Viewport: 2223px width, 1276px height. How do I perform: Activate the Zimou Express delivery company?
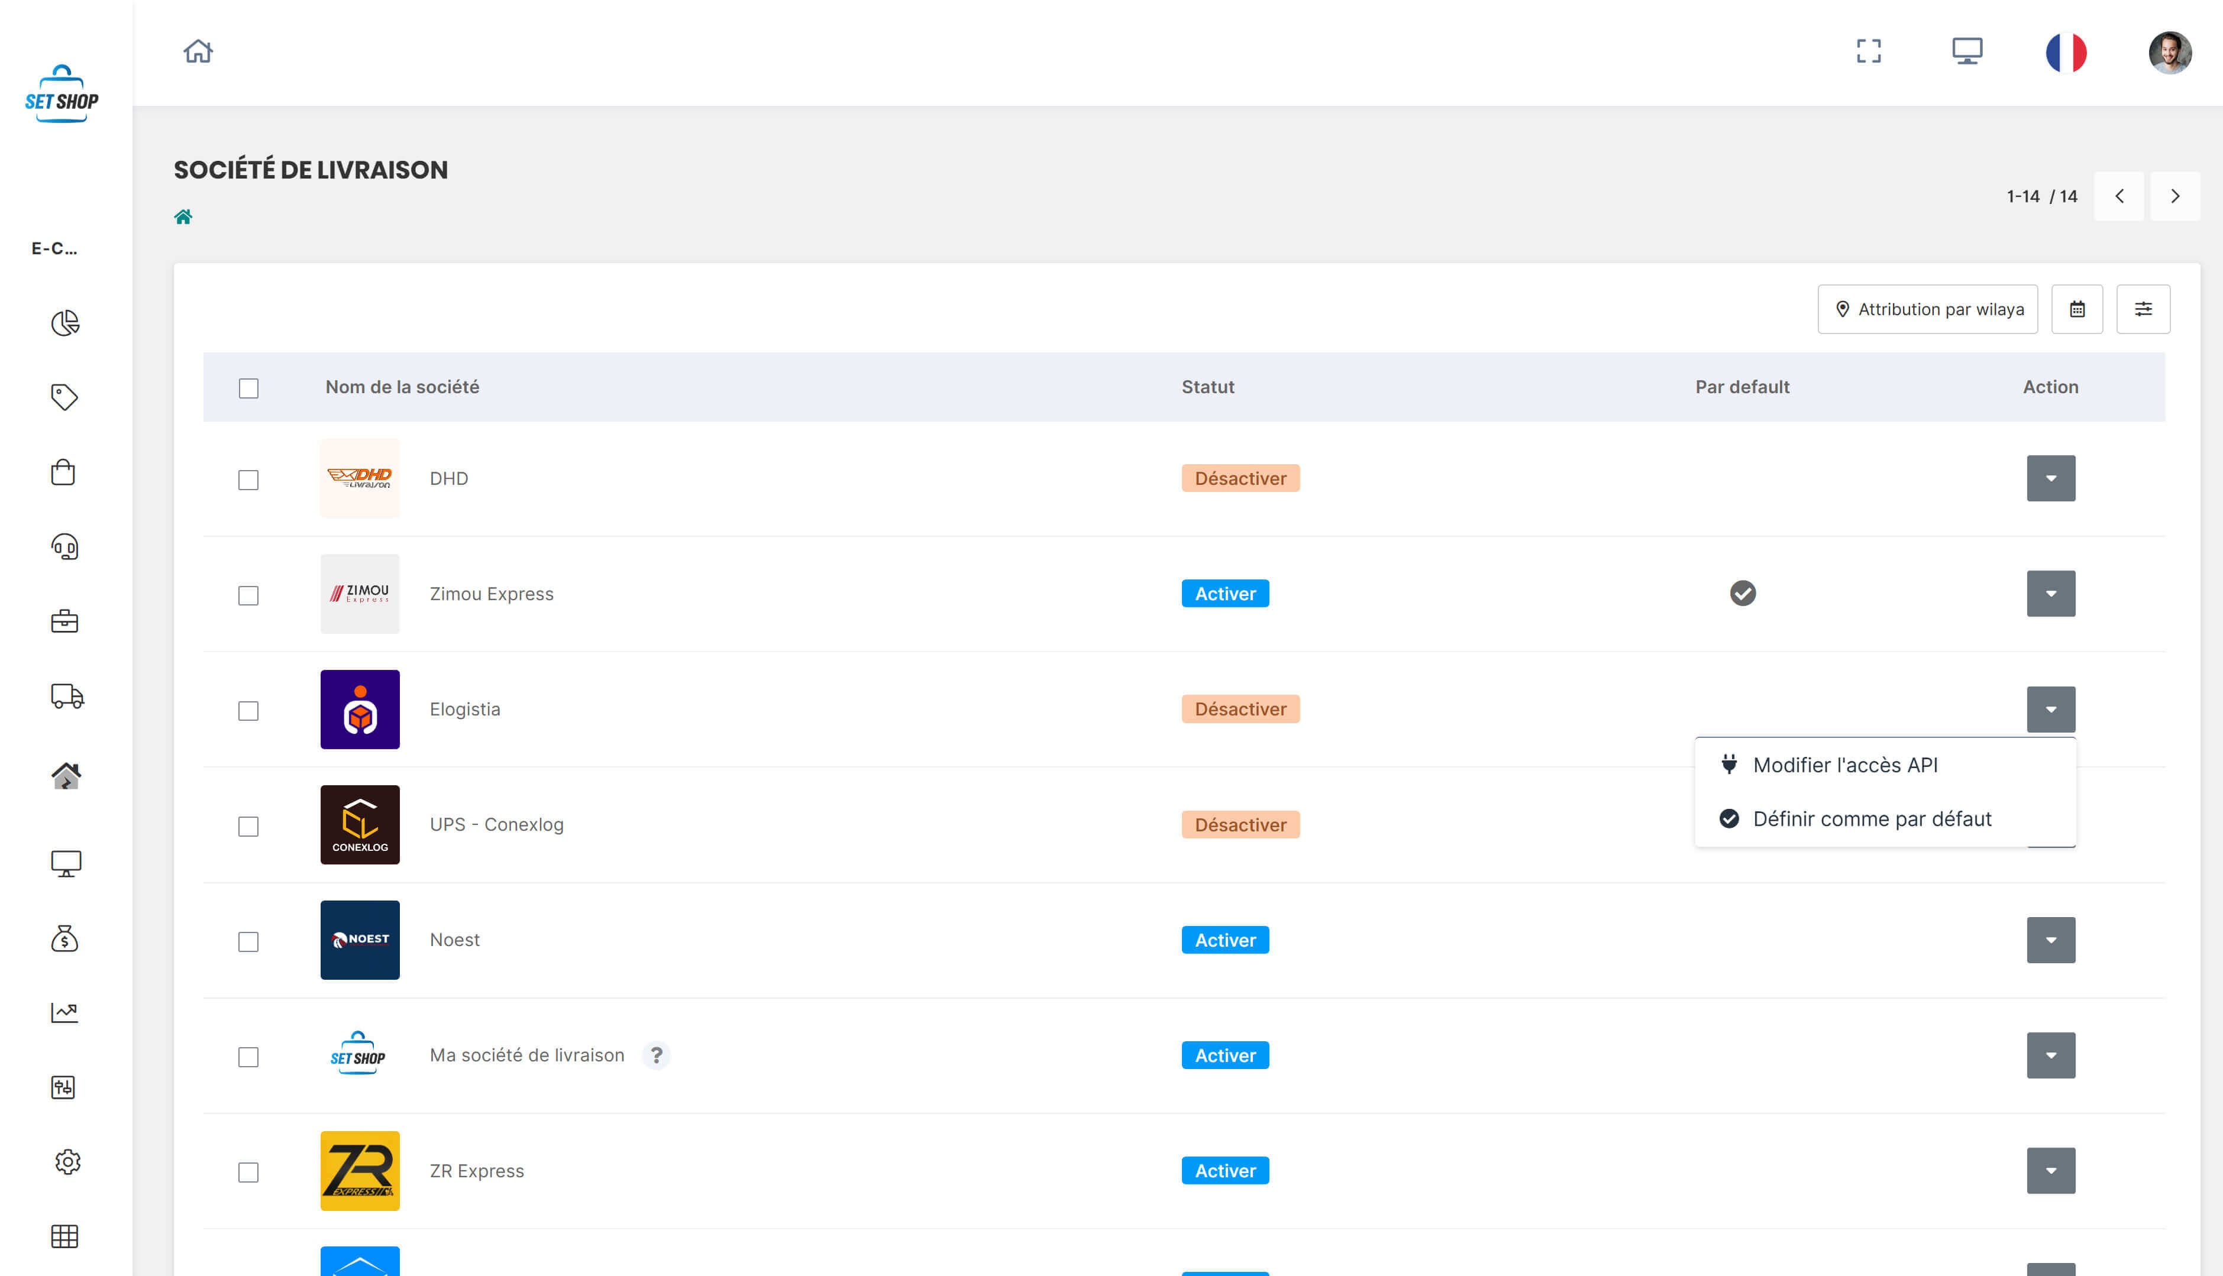click(1224, 593)
